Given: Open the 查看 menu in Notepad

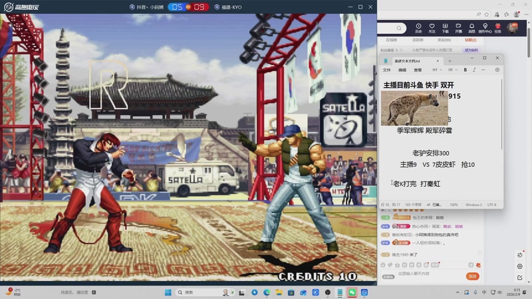Looking at the screenshot, I should (418, 70).
